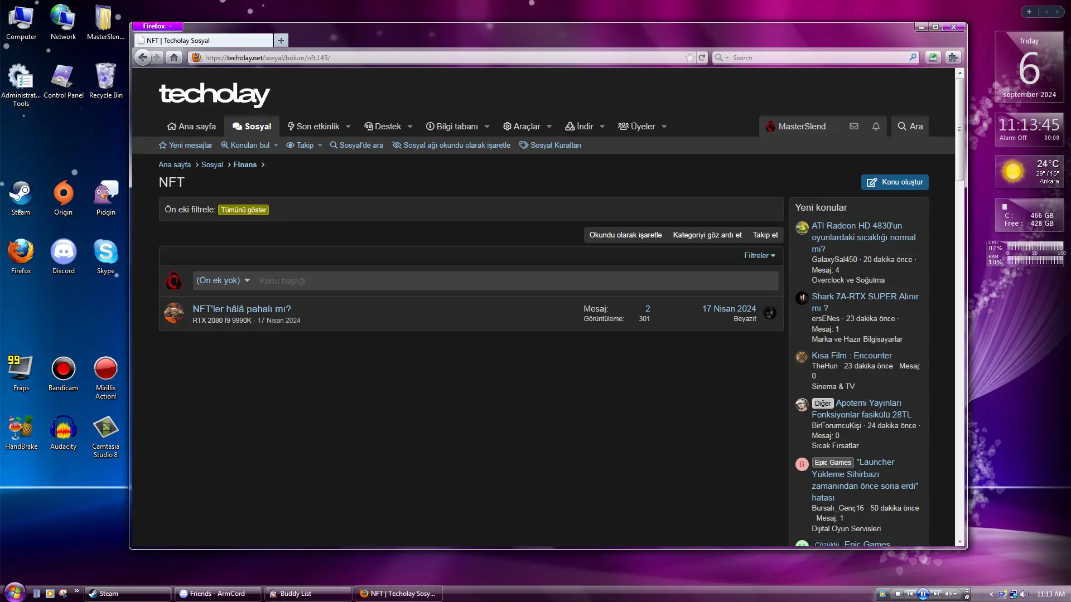The image size is (1071, 602).
Task: Open the thread NFT'ler hâlâ pahalı mı?
Action: click(x=242, y=309)
